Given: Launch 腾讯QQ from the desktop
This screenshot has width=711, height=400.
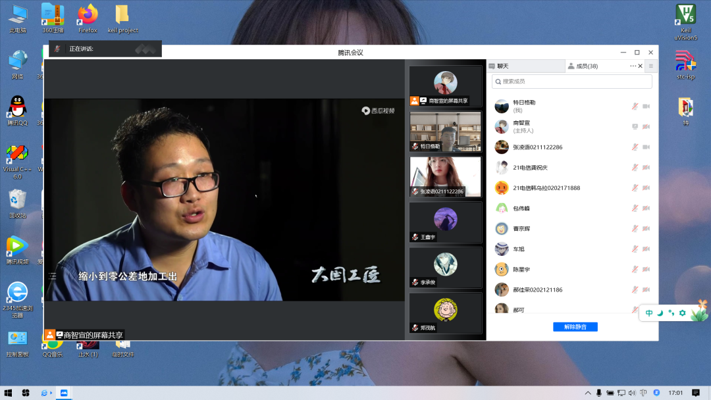Looking at the screenshot, I should (18, 111).
